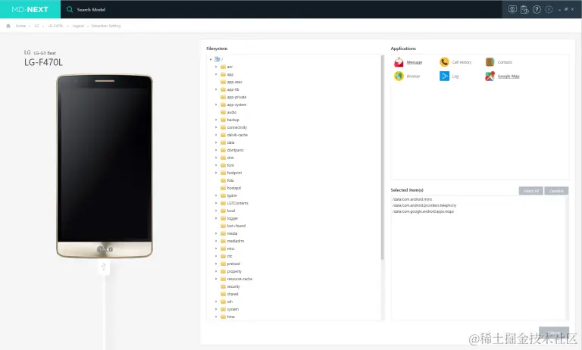Viewport: 582px width, 350px height.
Task: Open the help question mark icon
Action: [x=537, y=10]
